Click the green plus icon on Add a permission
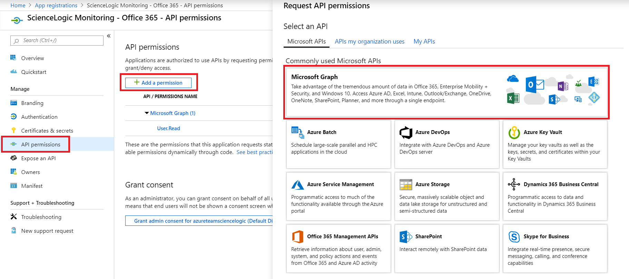The height and width of the screenshot is (279, 629). 137,82
